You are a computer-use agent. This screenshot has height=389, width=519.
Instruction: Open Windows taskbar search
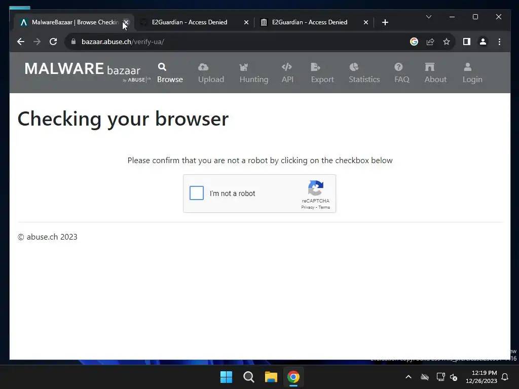tap(248, 377)
